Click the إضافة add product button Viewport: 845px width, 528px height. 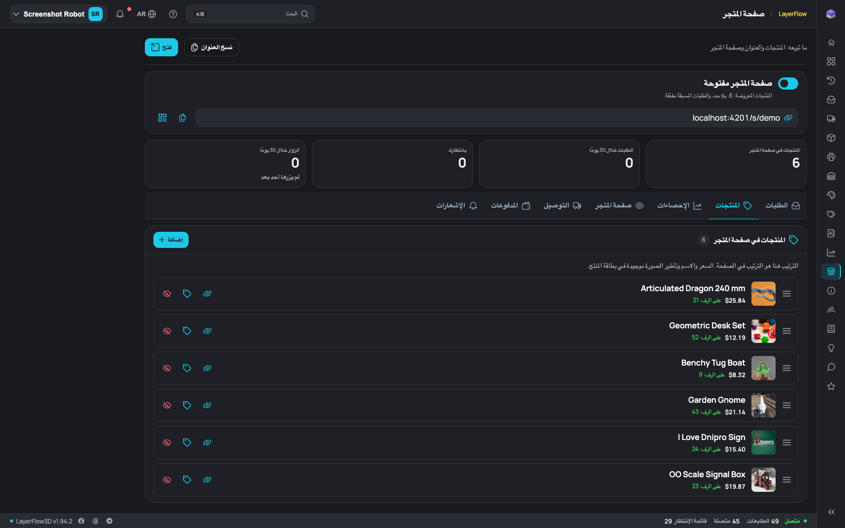coord(171,240)
